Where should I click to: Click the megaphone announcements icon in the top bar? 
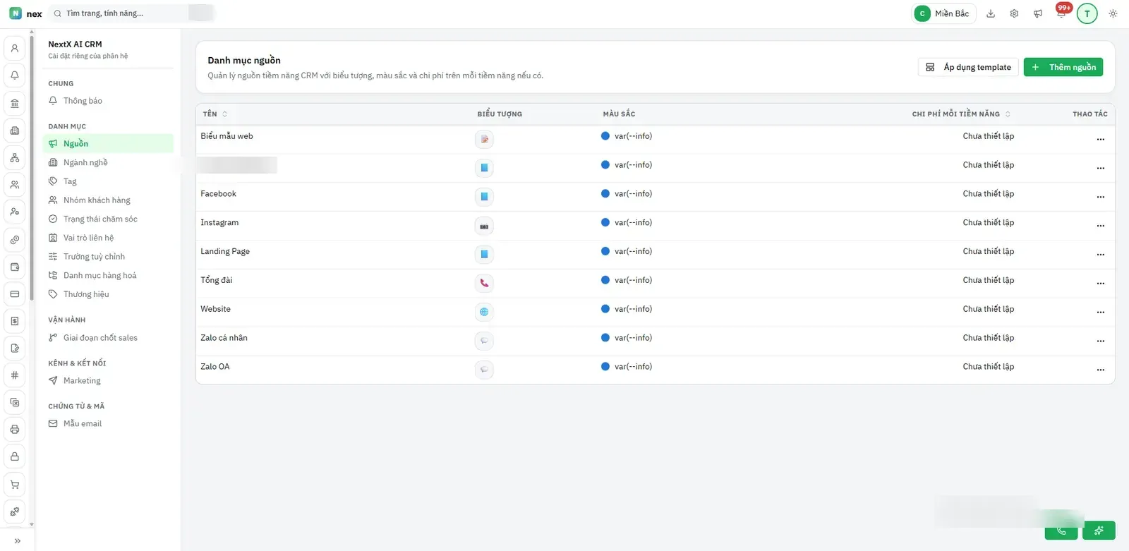coord(1038,13)
